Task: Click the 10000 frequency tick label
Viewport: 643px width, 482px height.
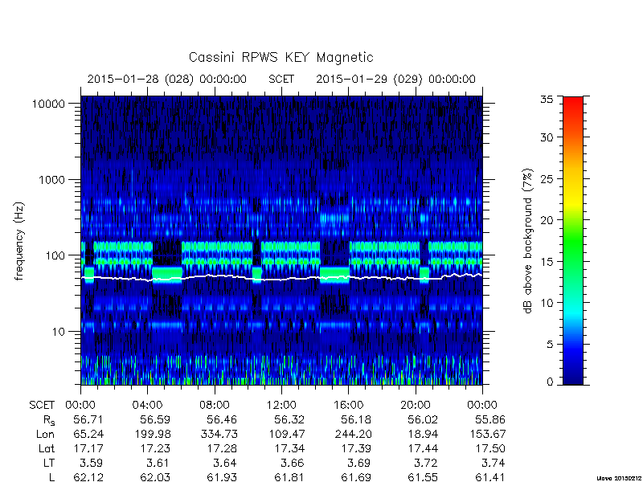Action: point(48,104)
